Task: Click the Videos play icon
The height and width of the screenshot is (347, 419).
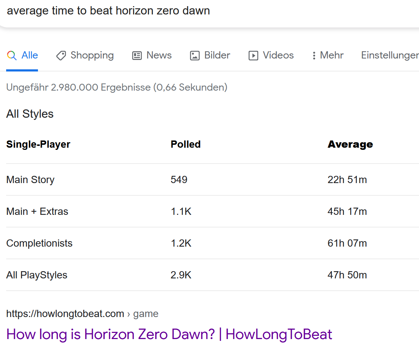Action: tap(253, 56)
